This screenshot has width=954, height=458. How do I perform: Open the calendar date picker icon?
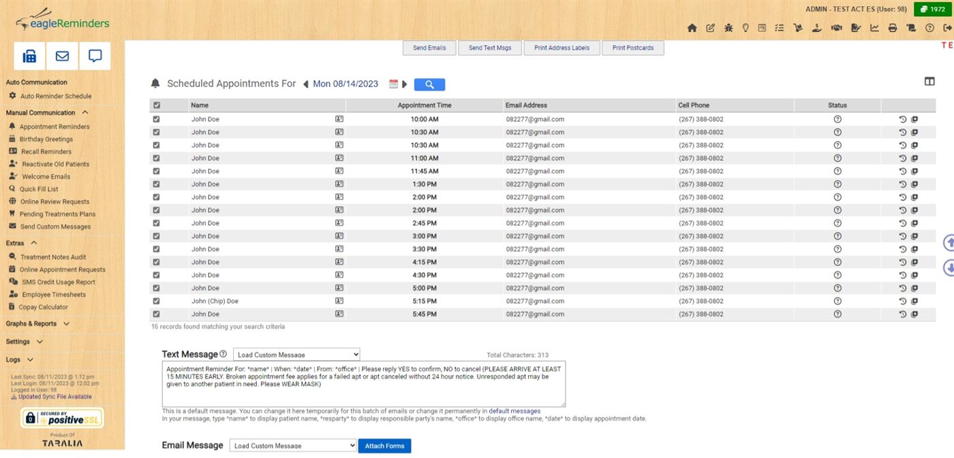[393, 84]
